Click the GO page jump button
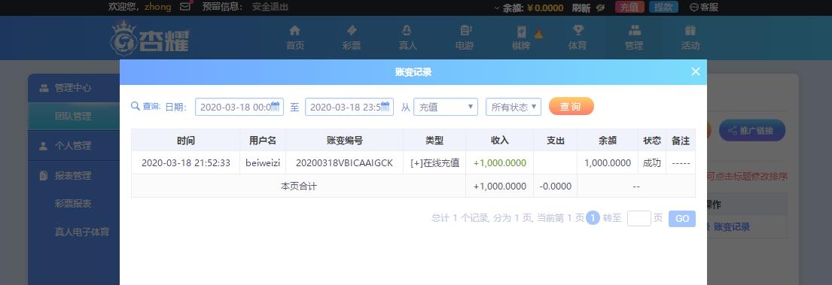 pyautogui.click(x=682, y=219)
